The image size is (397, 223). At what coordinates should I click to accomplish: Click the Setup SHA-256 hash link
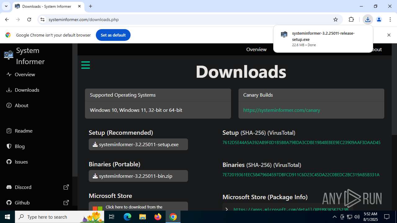(x=301, y=142)
